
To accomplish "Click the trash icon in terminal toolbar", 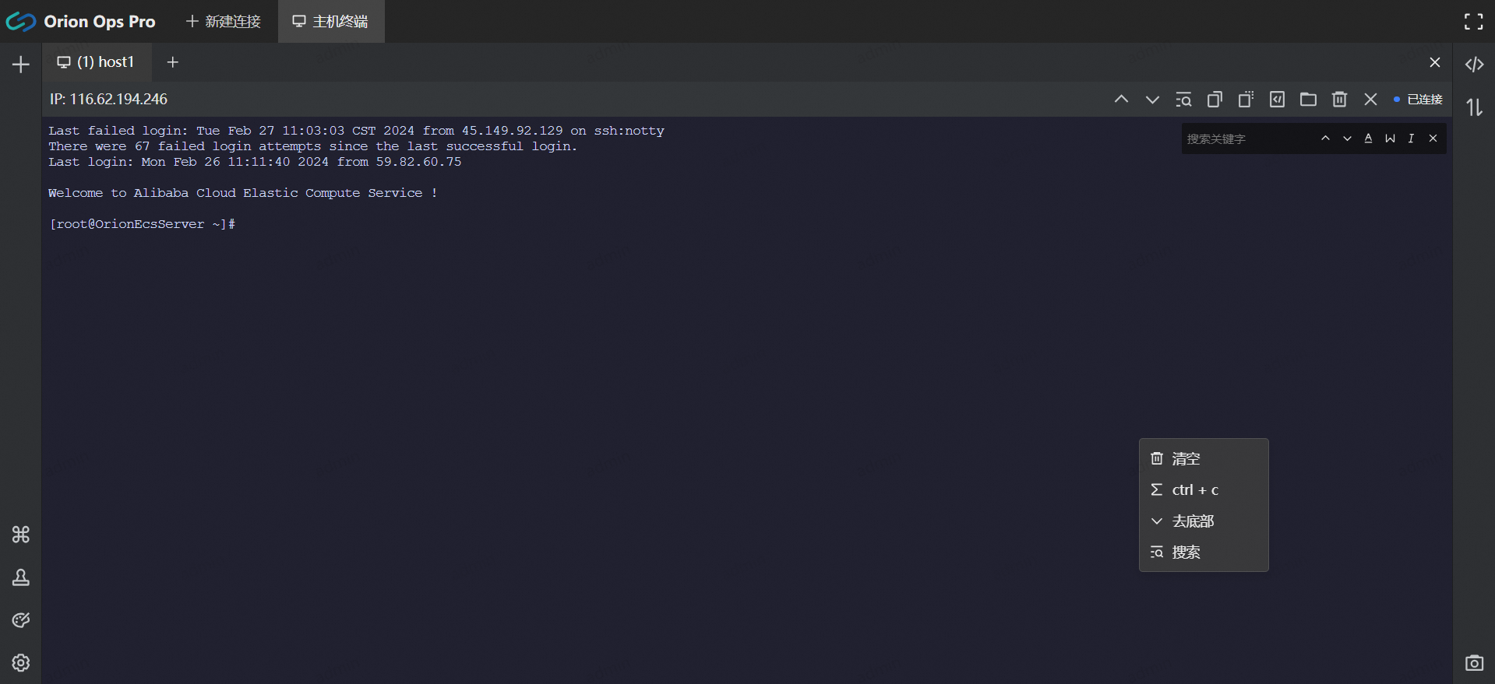I will tap(1339, 100).
